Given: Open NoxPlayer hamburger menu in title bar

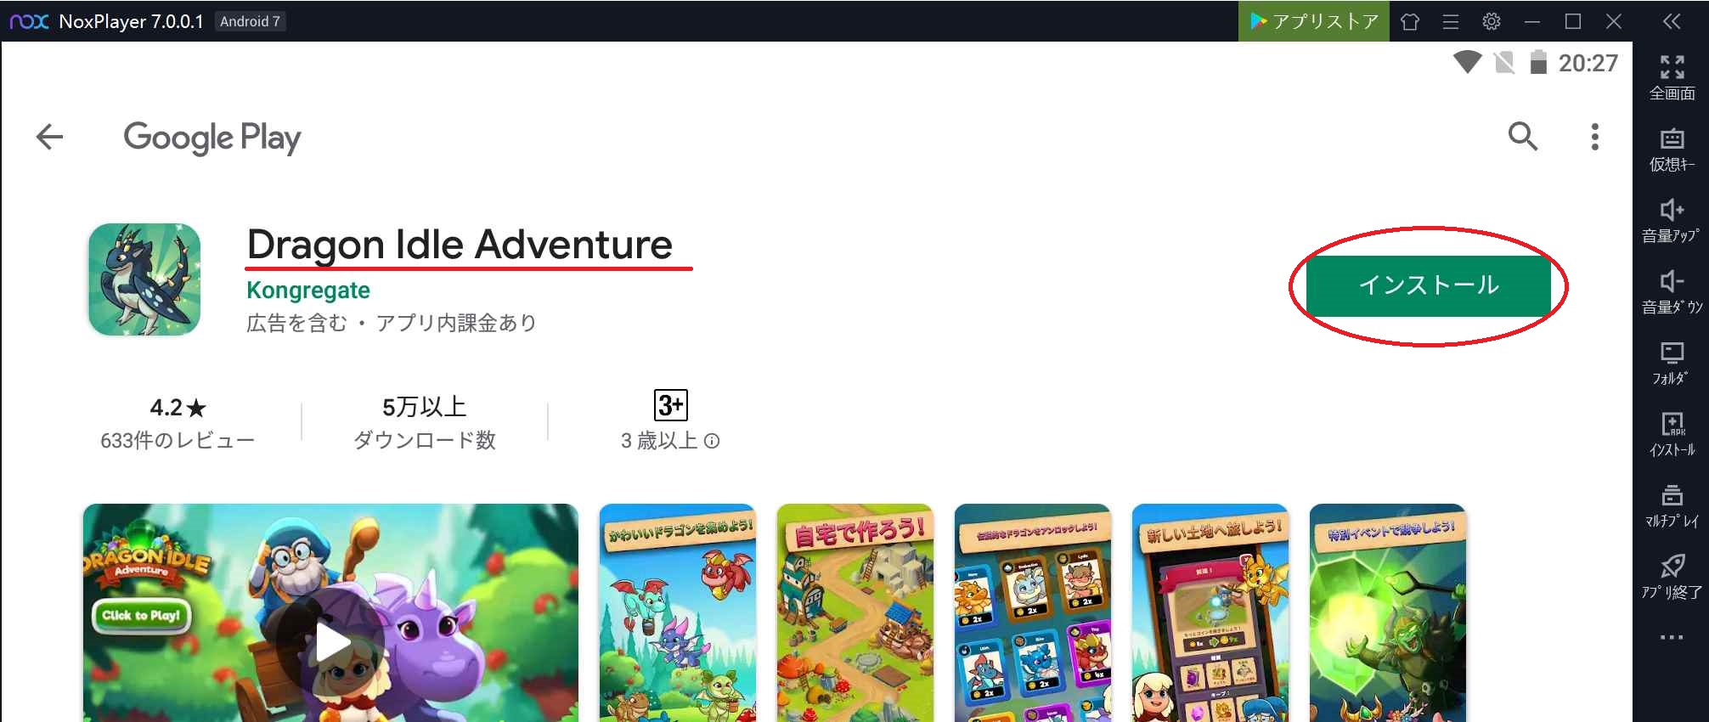Looking at the screenshot, I should point(1451,21).
